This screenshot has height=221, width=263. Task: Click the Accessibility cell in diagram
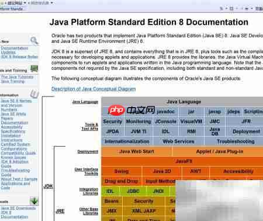pos(238,171)
